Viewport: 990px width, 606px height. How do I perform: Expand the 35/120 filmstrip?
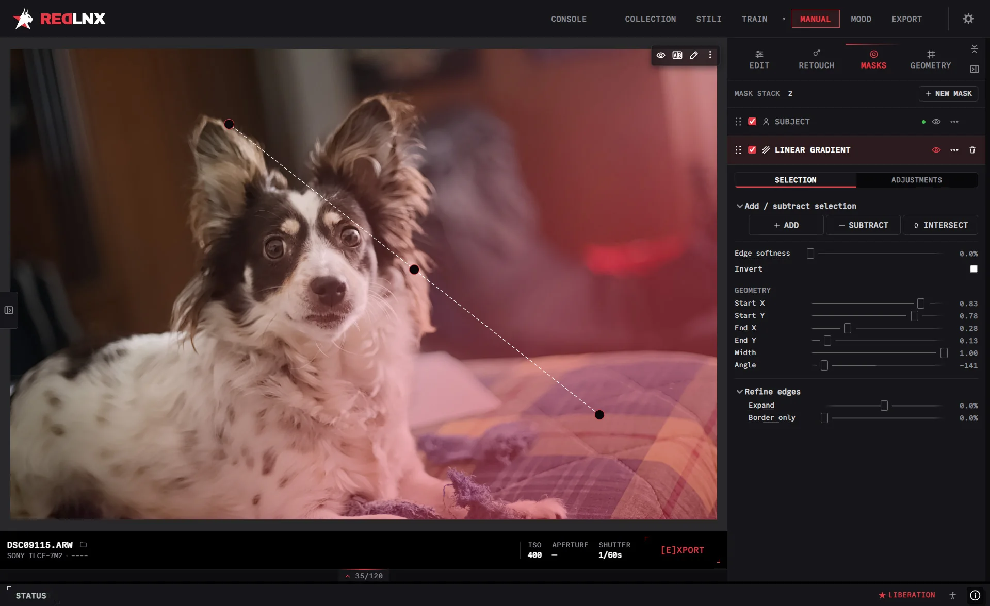coord(364,576)
